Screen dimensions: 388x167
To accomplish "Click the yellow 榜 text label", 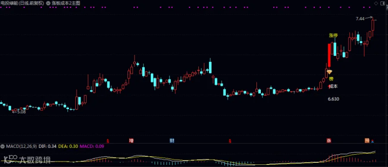I will 331,79.
